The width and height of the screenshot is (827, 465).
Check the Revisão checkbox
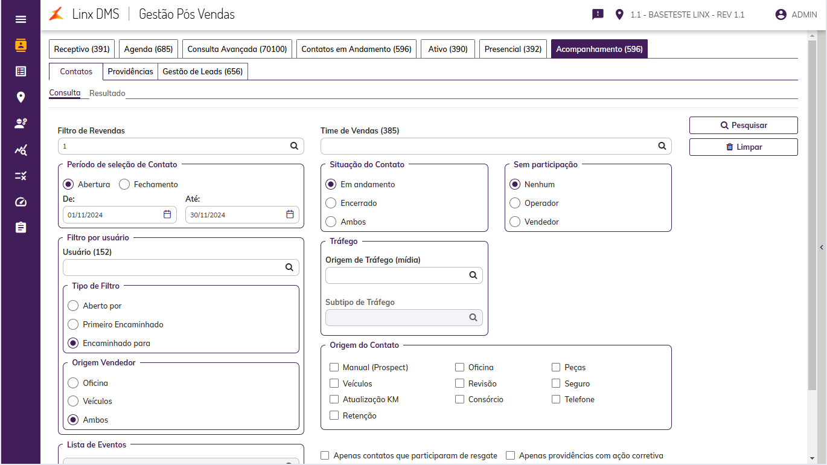459,383
